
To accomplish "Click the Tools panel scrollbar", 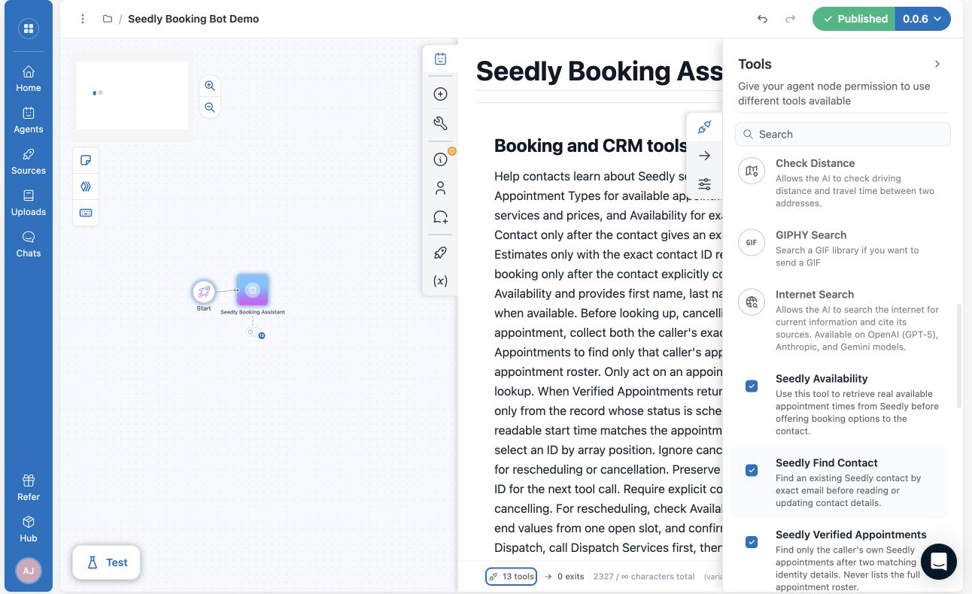I will click(x=959, y=355).
